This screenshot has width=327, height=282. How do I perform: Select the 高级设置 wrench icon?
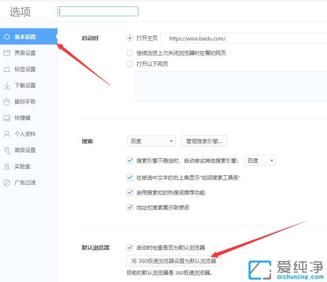point(7,150)
